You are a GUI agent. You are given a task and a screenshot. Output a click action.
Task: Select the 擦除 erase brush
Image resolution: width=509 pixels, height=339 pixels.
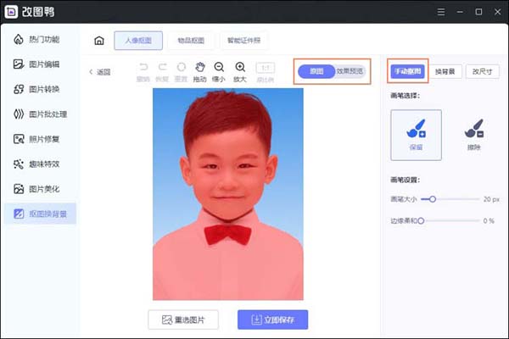(x=473, y=135)
